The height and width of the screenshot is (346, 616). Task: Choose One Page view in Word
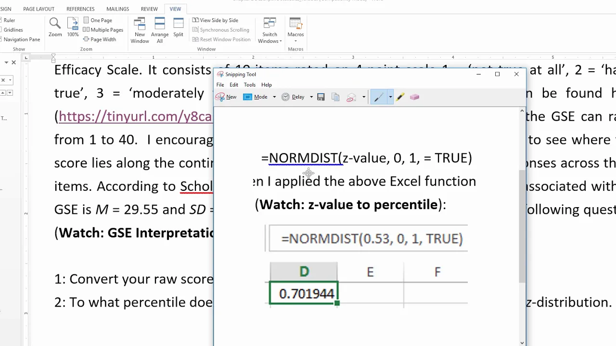[98, 20]
